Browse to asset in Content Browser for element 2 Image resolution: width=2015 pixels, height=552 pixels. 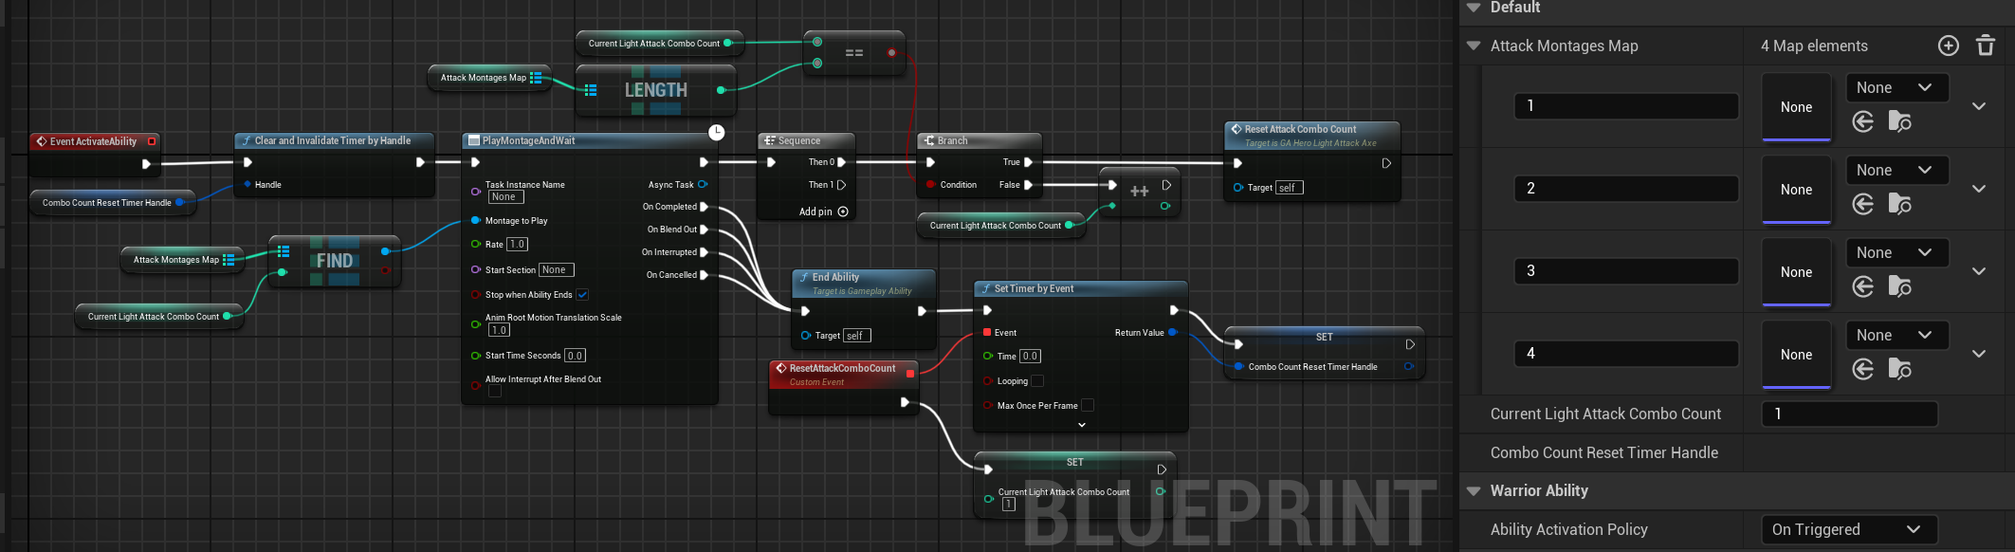tap(1899, 204)
